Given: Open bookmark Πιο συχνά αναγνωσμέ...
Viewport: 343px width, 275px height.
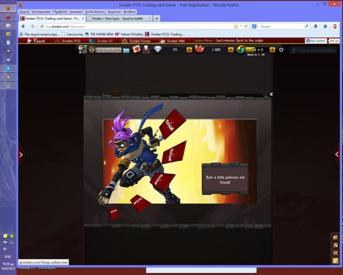Looking at the screenshot, I should pyautogui.click(x=39, y=34).
